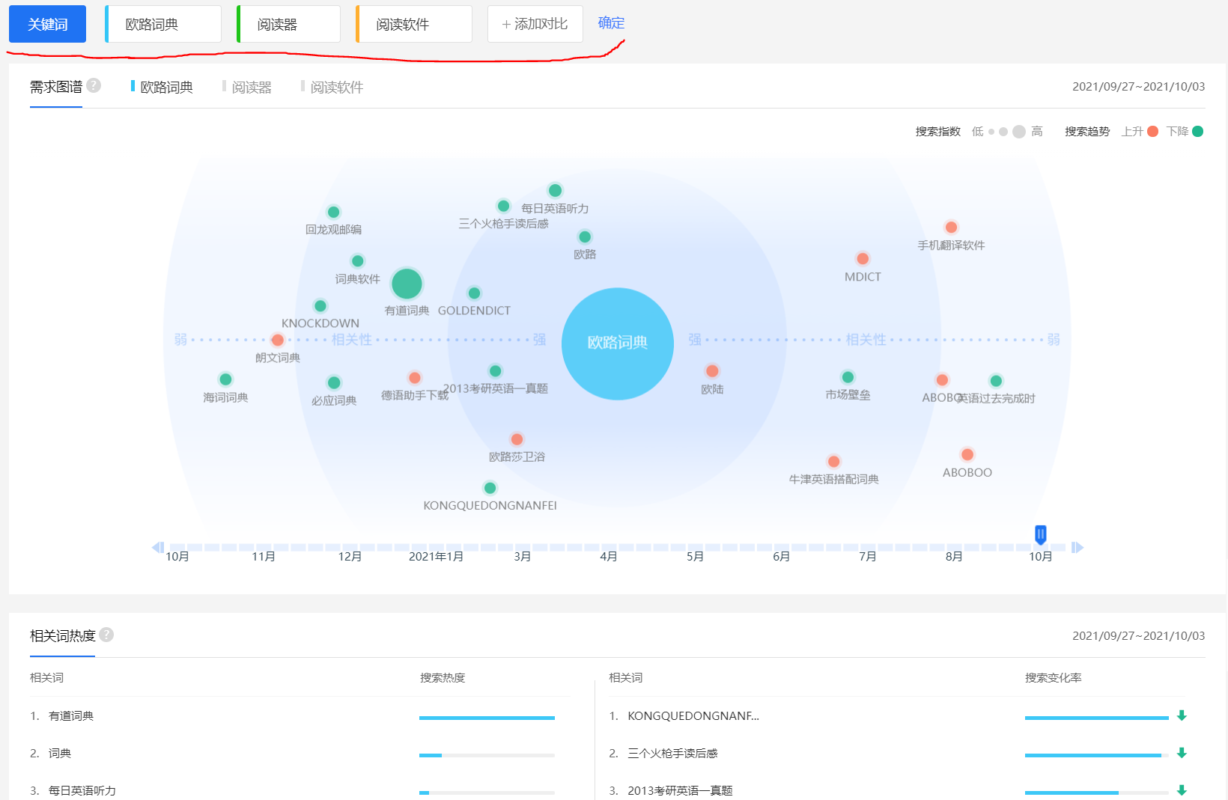Jump to 5月 on the timeline
Image resolution: width=1228 pixels, height=800 pixels.
coord(695,556)
